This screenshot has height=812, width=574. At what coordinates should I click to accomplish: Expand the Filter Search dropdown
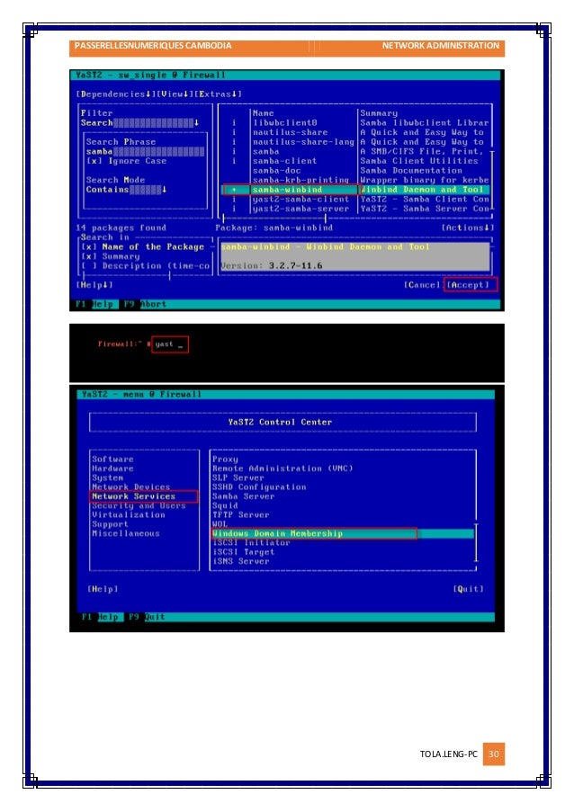pyautogui.click(x=139, y=122)
